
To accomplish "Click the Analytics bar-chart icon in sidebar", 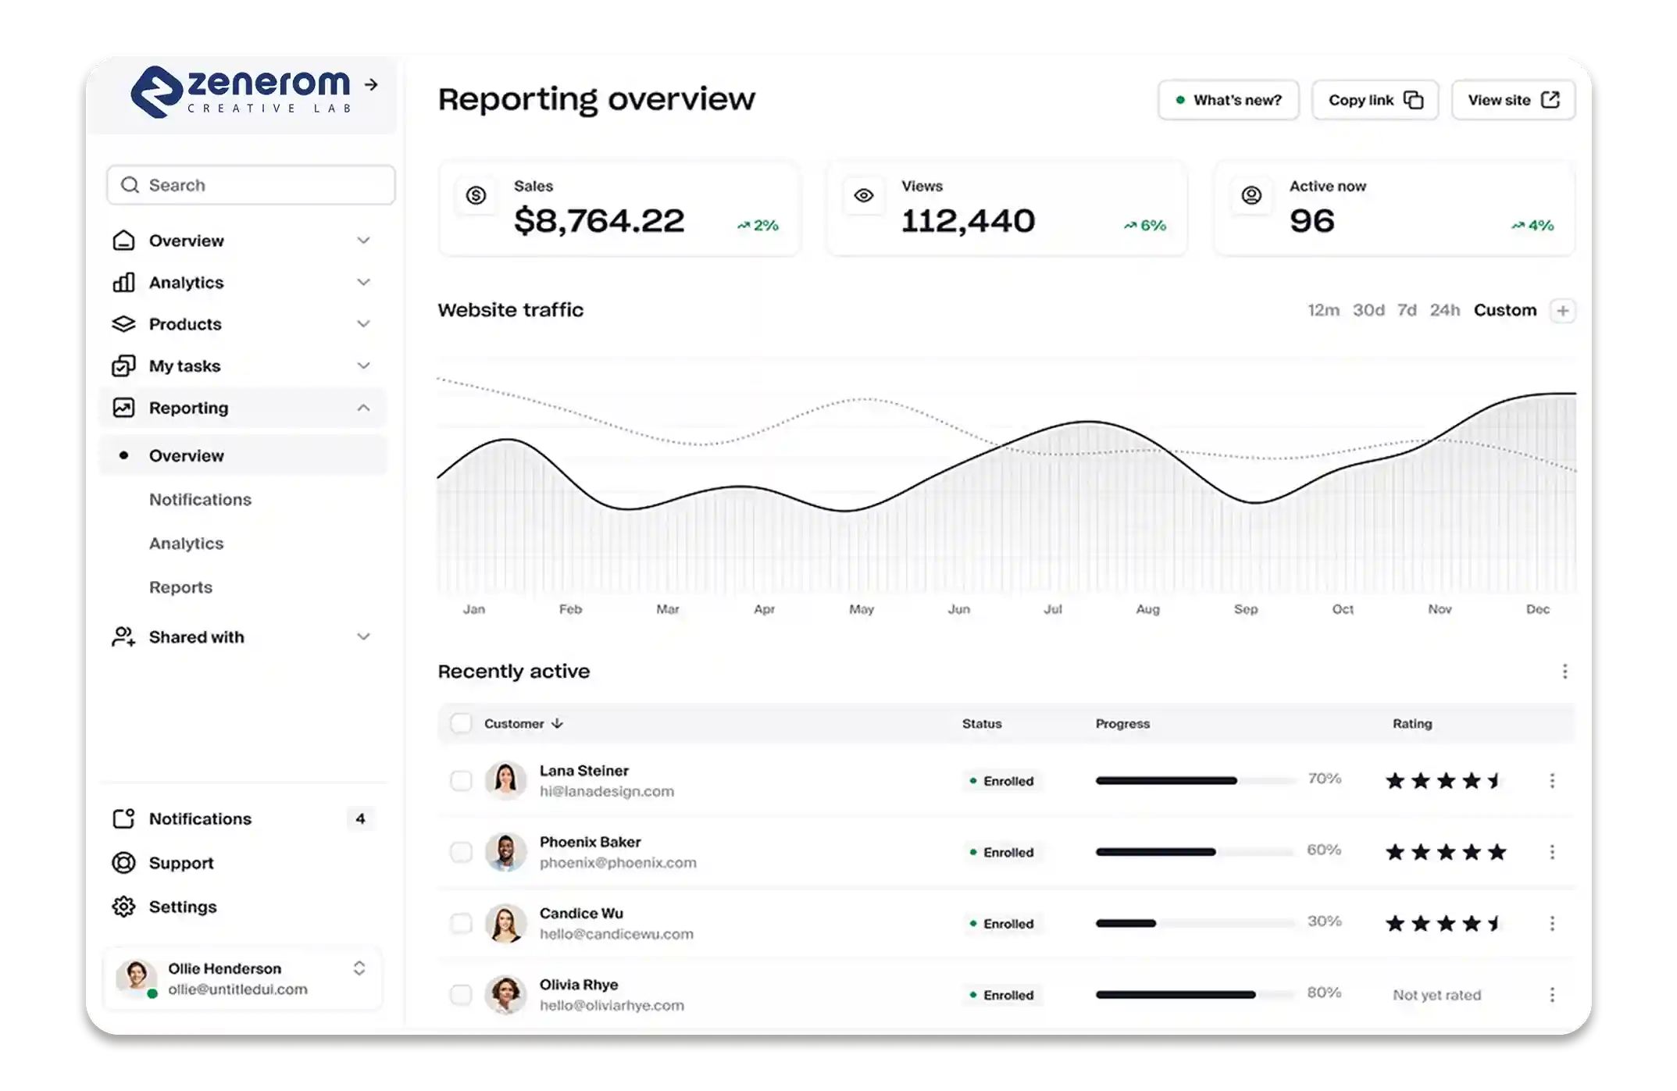I will pyautogui.click(x=124, y=282).
